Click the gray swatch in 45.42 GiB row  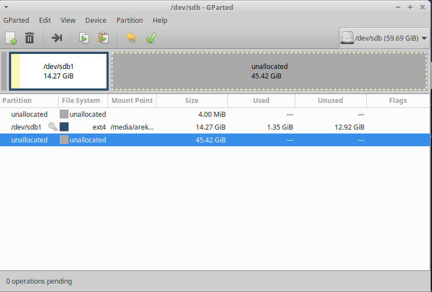(x=64, y=140)
